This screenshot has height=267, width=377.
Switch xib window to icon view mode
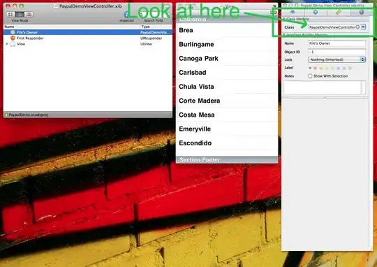click(10, 14)
